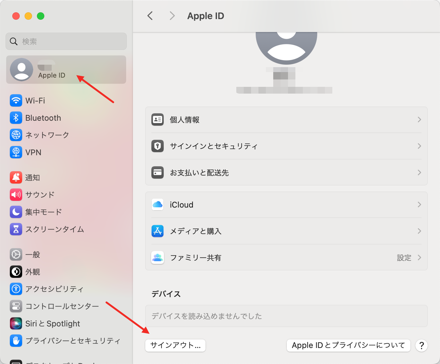The height and width of the screenshot is (364, 440).
Task: Click the アクセシビリティ icon
Action: (16, 289)
